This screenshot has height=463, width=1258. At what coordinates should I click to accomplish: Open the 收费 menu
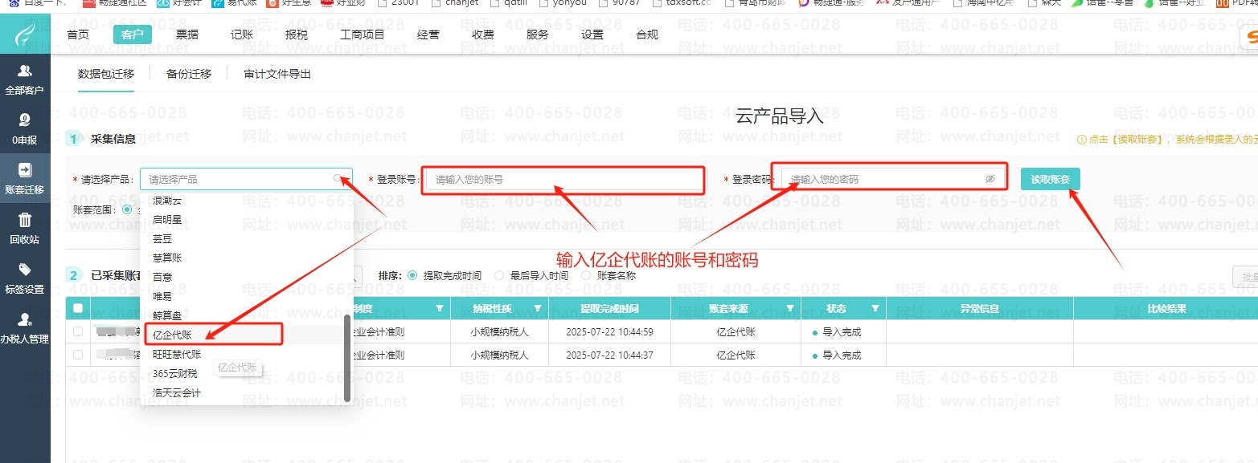coord(483,35)
